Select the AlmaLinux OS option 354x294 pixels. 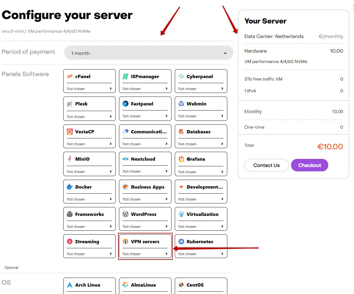145,285
